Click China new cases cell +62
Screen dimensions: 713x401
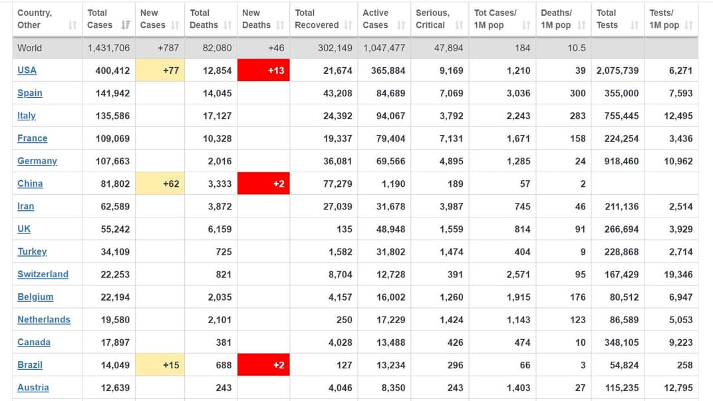coord(160,184)
